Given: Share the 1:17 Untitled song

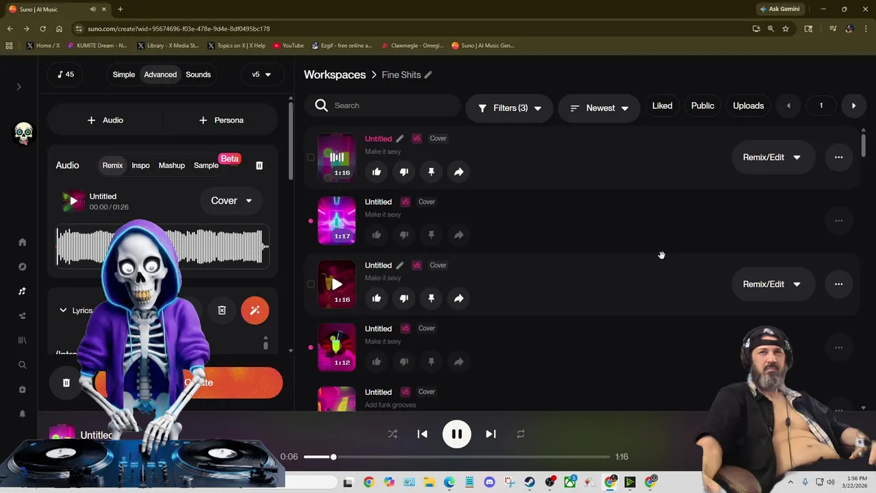Looking at the screenshot, I should [459, 235].
